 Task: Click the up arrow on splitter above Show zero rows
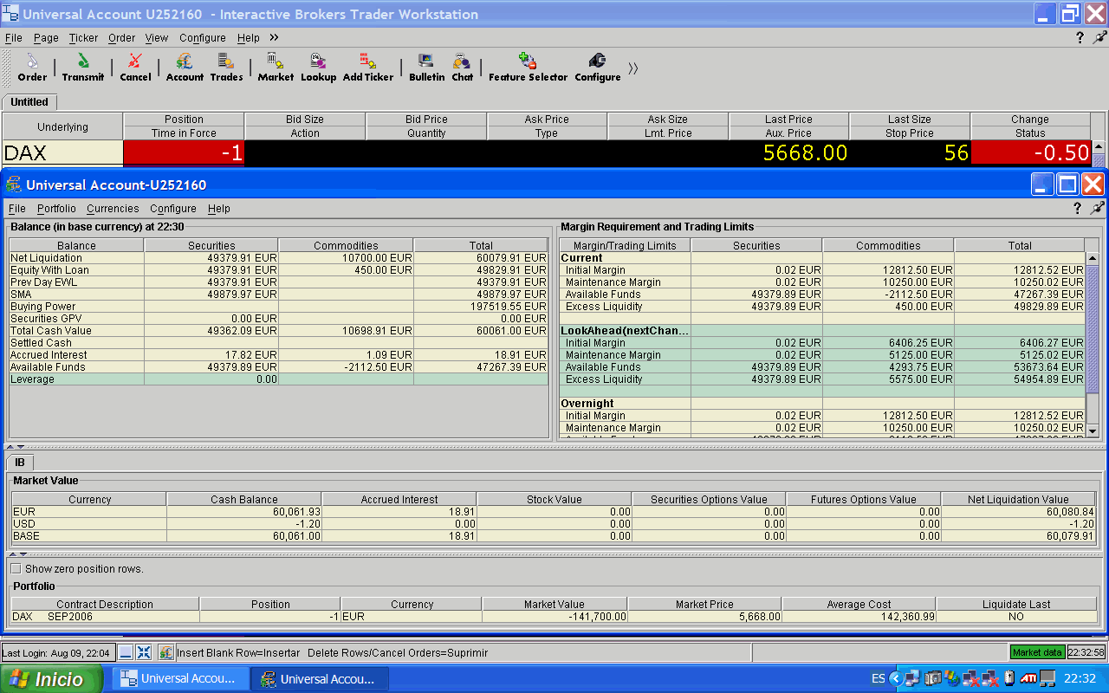[x=11, y=554]
